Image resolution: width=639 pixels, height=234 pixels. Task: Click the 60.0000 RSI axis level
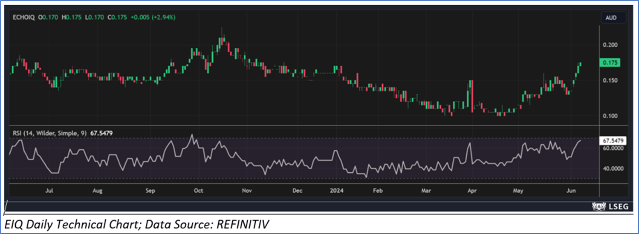click(612, 148)
